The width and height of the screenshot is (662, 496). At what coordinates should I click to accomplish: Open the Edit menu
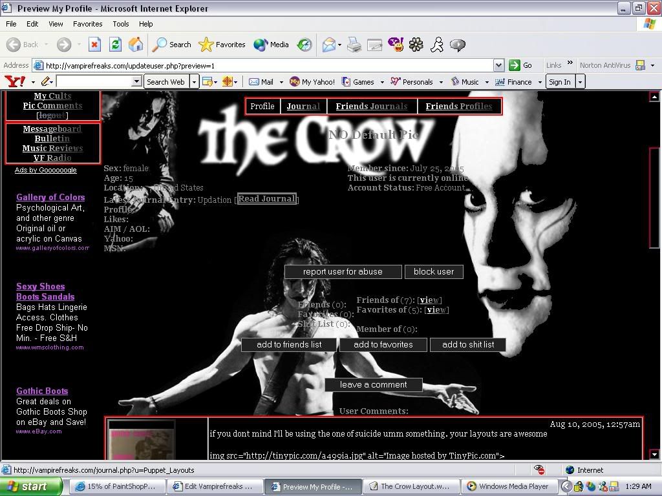32,24
